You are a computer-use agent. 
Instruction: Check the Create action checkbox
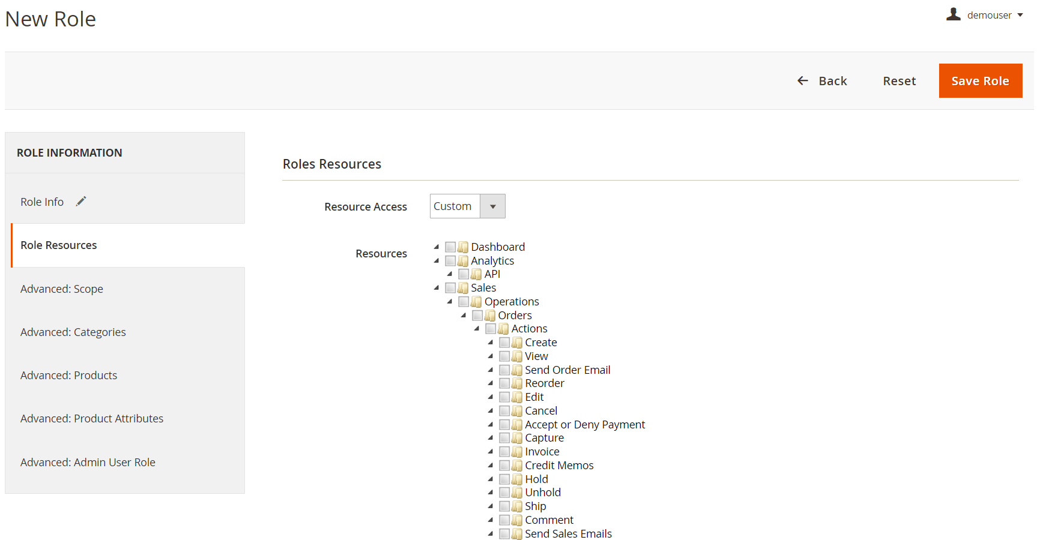pos(504,343)
